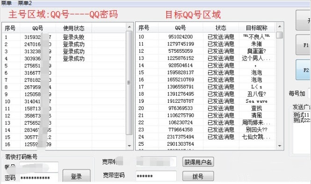The height and width of the screenshot is (184, 311).
Task: Click the 拨号 button
Action: click(198, 176)
